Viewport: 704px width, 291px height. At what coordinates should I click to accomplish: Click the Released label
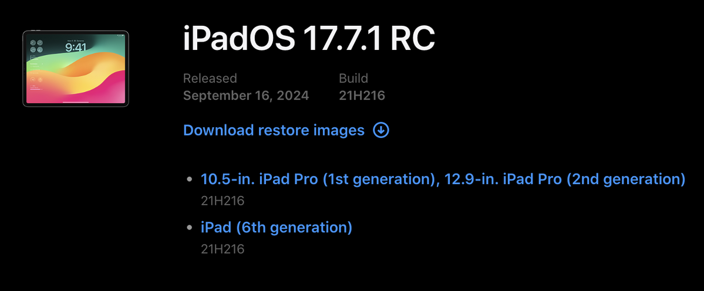210,79
